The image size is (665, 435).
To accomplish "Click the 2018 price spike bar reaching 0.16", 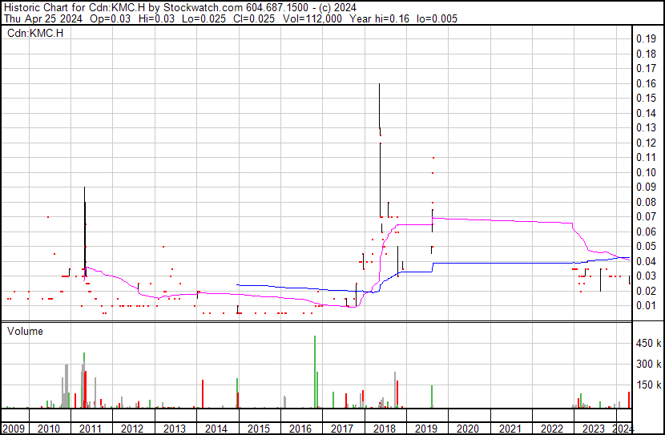I will click(x=379, y=106).
